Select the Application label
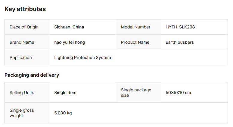The image size is (233, 127). click(x=21, y=58)
